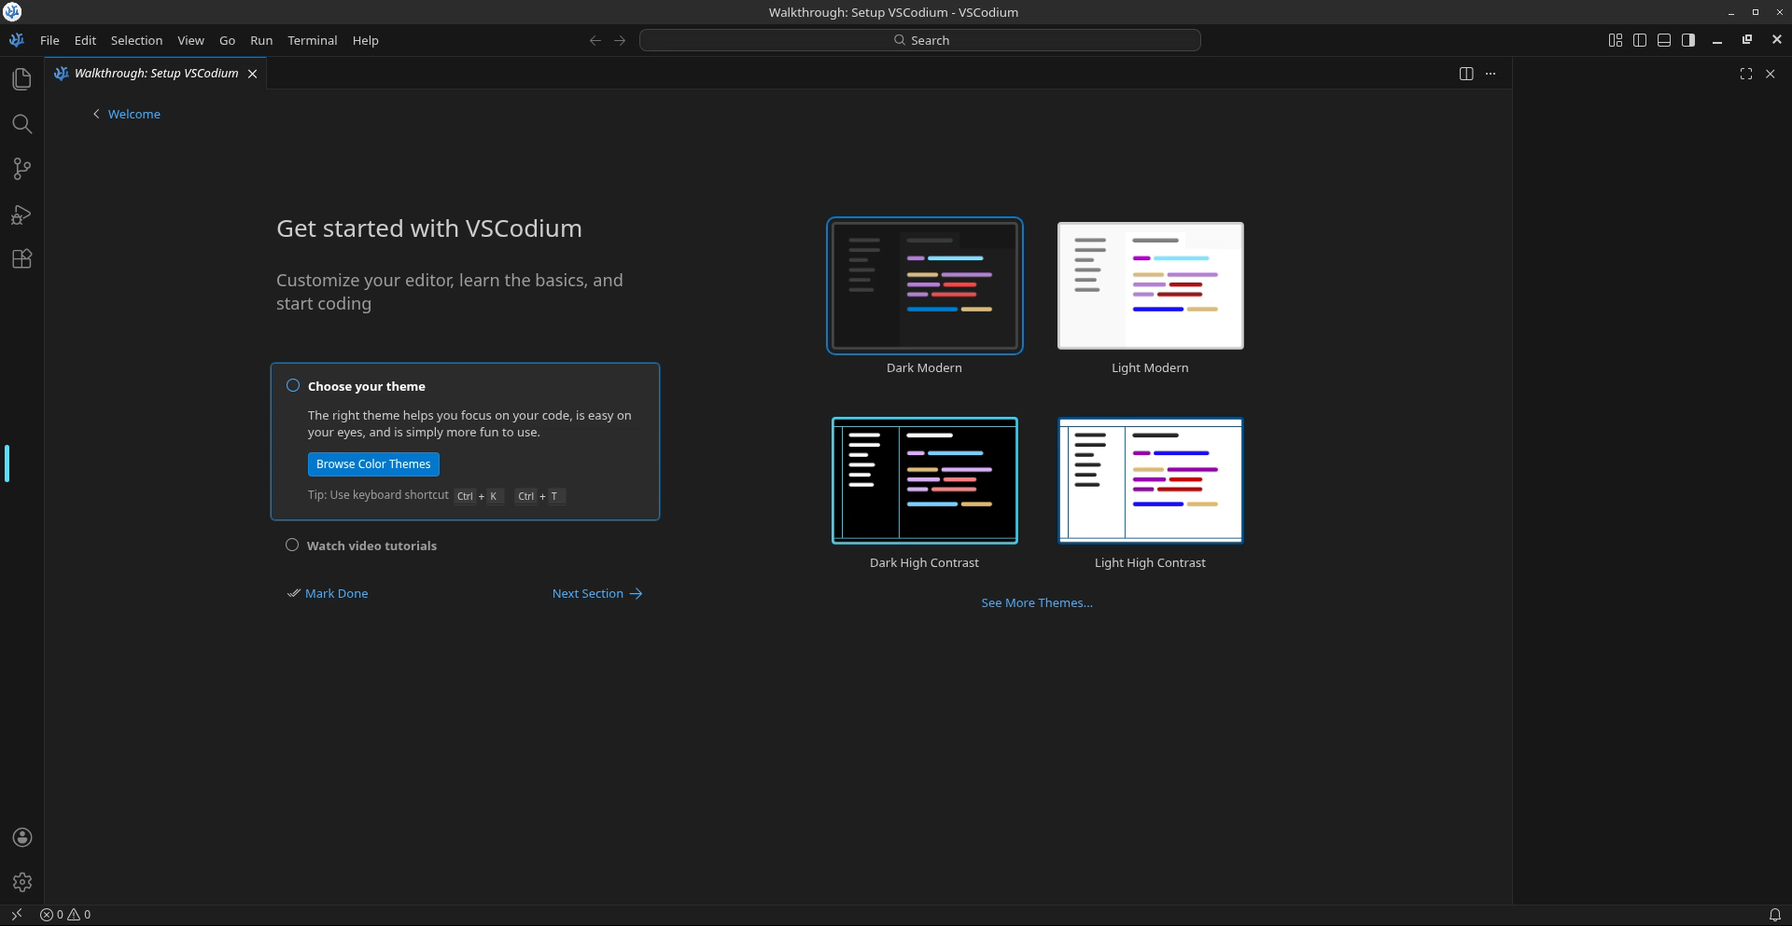Open the Extensions view
This screenshot has width=1792, height=926.
tap(22, 259)
